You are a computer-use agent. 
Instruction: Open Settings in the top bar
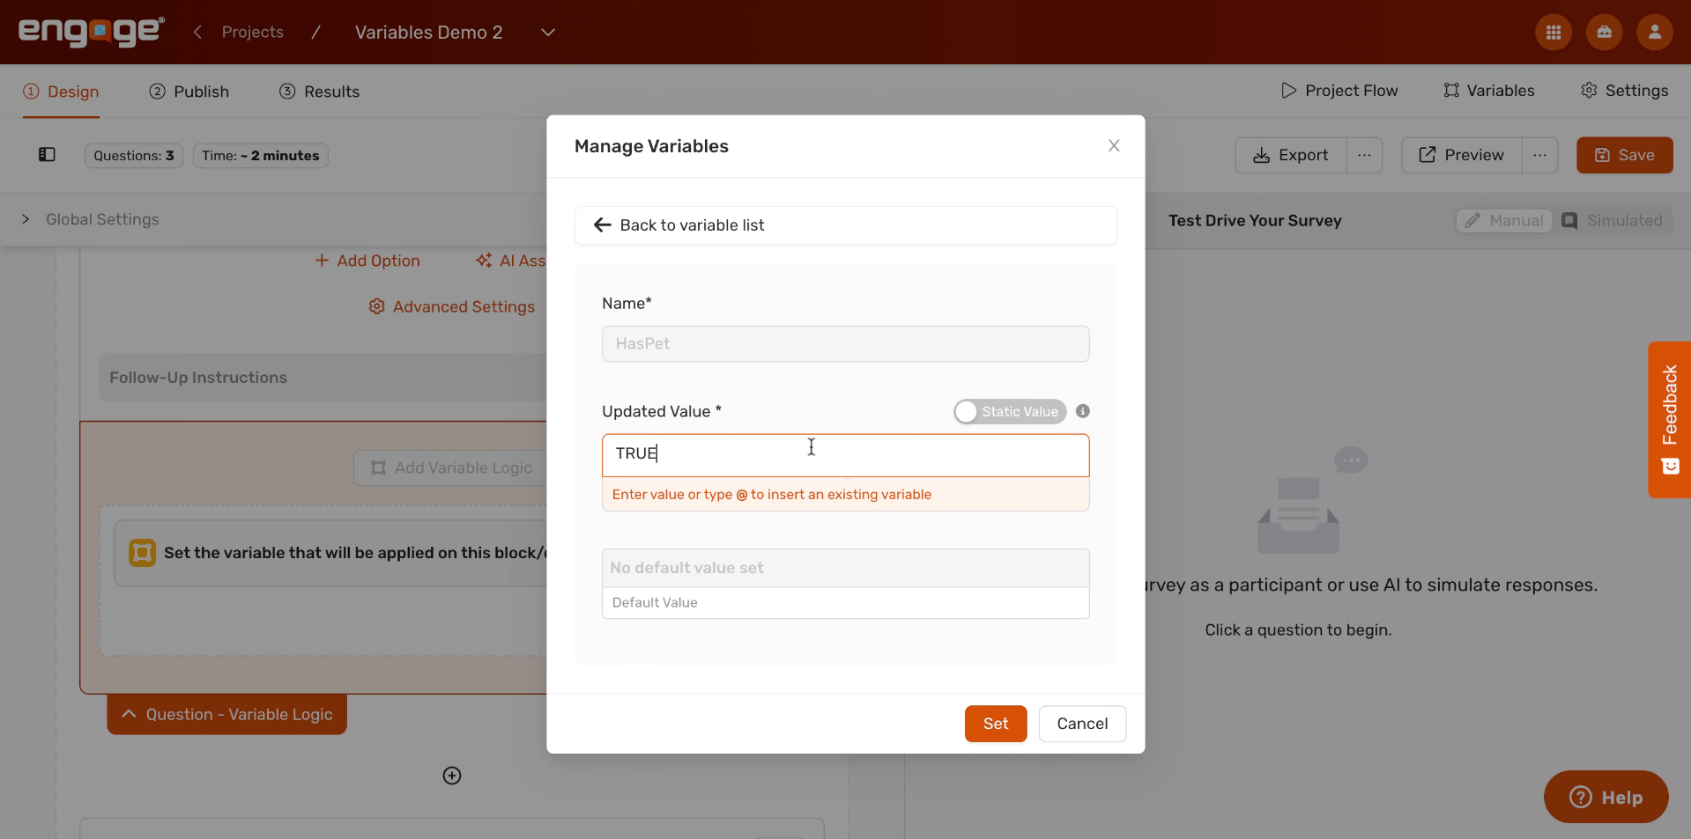(x=1625, y=91)
